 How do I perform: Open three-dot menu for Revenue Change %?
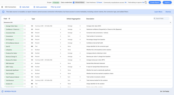pyautogui.click(x=25, y=57)
